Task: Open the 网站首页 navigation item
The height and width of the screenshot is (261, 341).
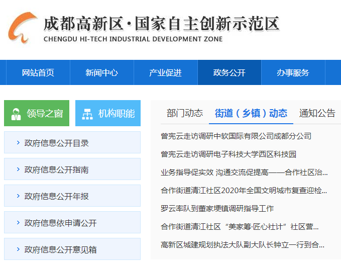Action: [38, 72]
